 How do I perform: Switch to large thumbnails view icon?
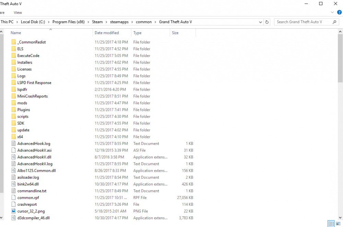[338, 224]
